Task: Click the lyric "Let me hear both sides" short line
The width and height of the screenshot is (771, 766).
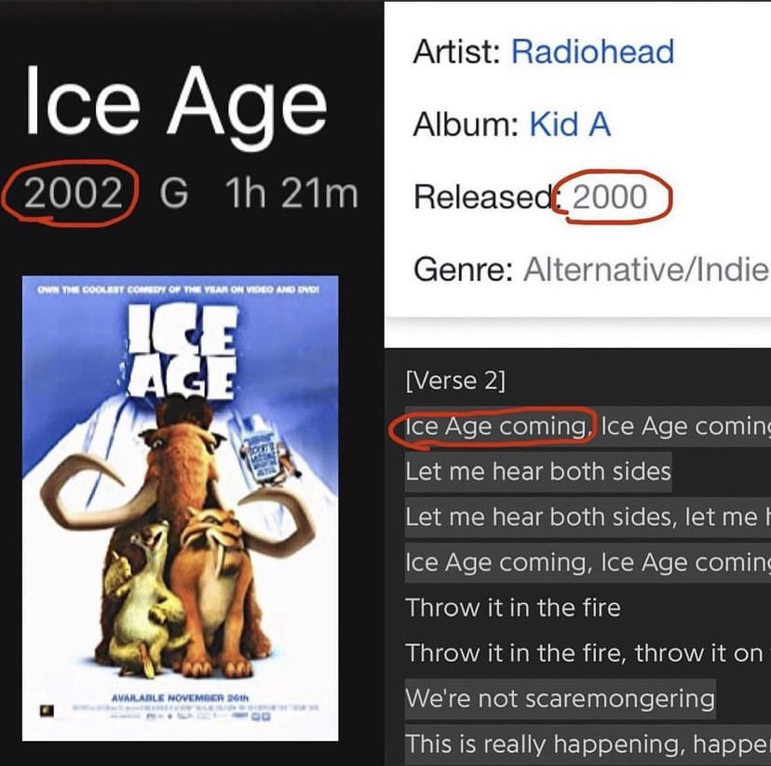Action: [537, 471]
